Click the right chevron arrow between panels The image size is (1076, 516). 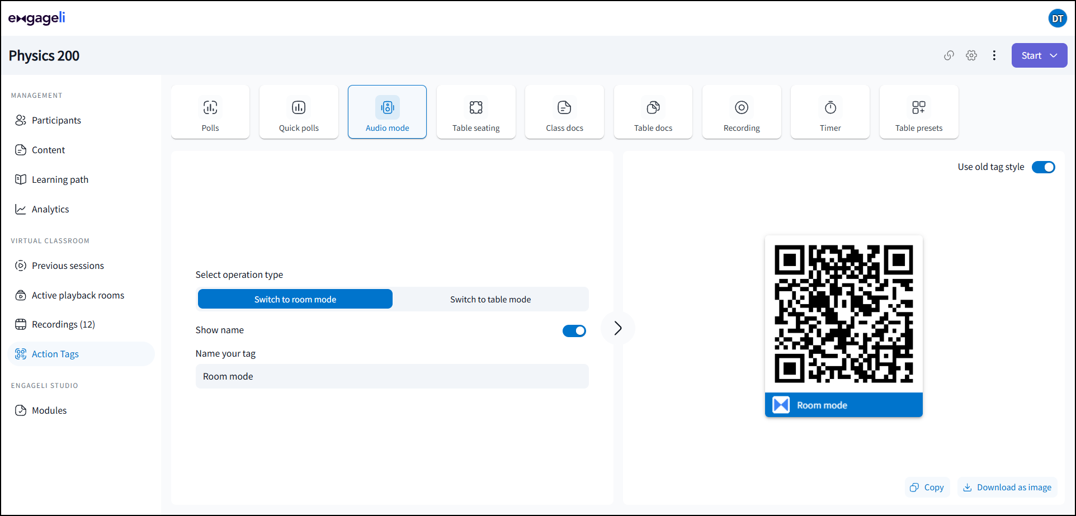pos(618,328)
